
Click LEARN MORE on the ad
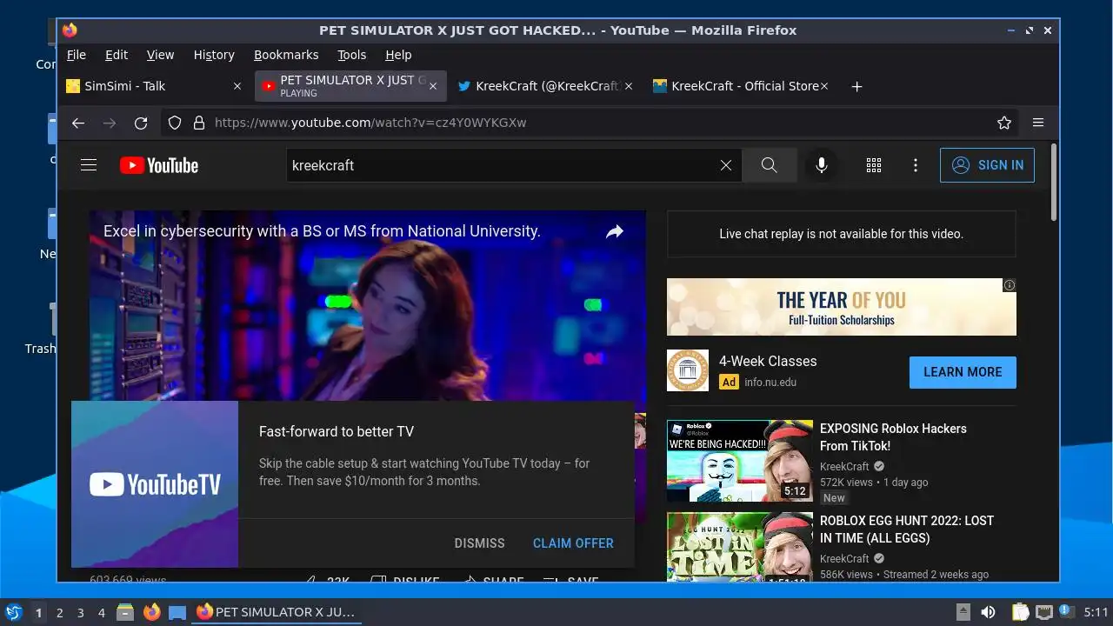pos(963,372)
